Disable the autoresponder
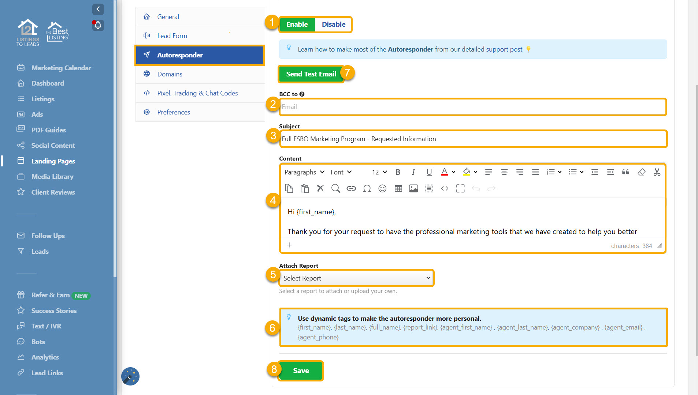 click(333, 25)
